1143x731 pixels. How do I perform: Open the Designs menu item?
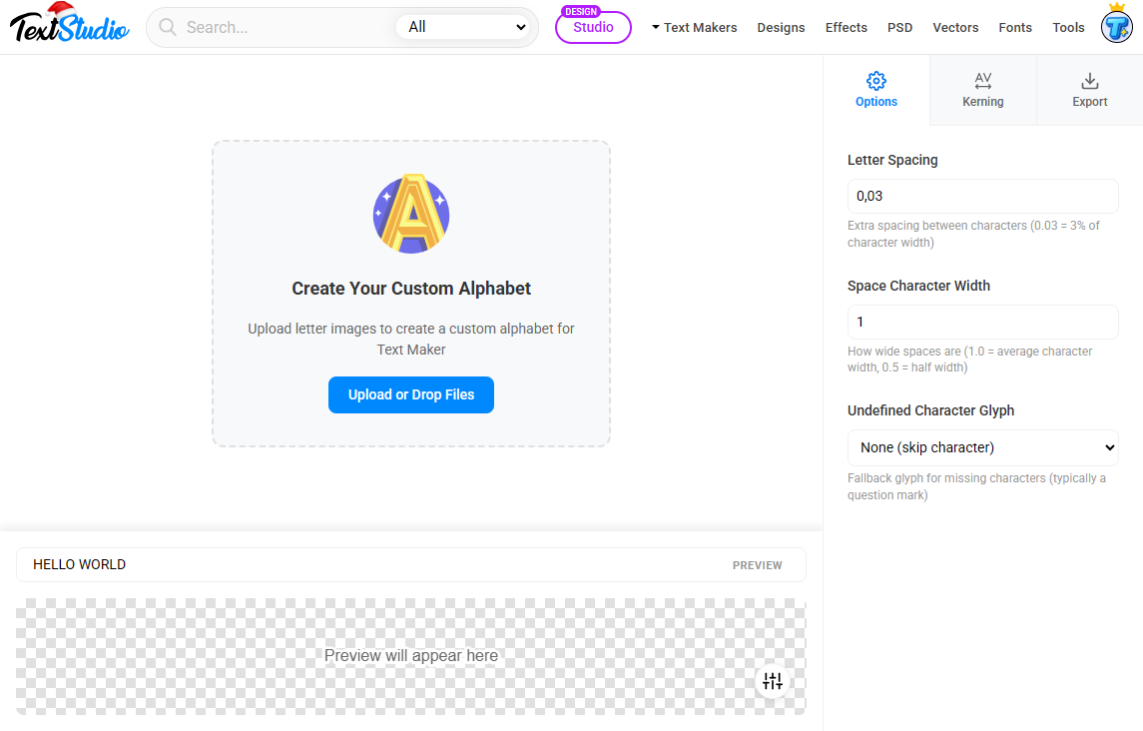pos(781,27)
